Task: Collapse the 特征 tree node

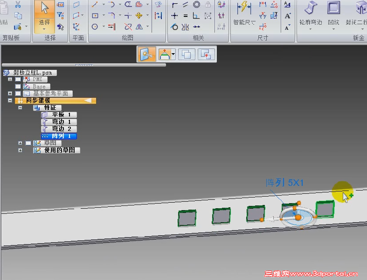Action: (20, 108)
